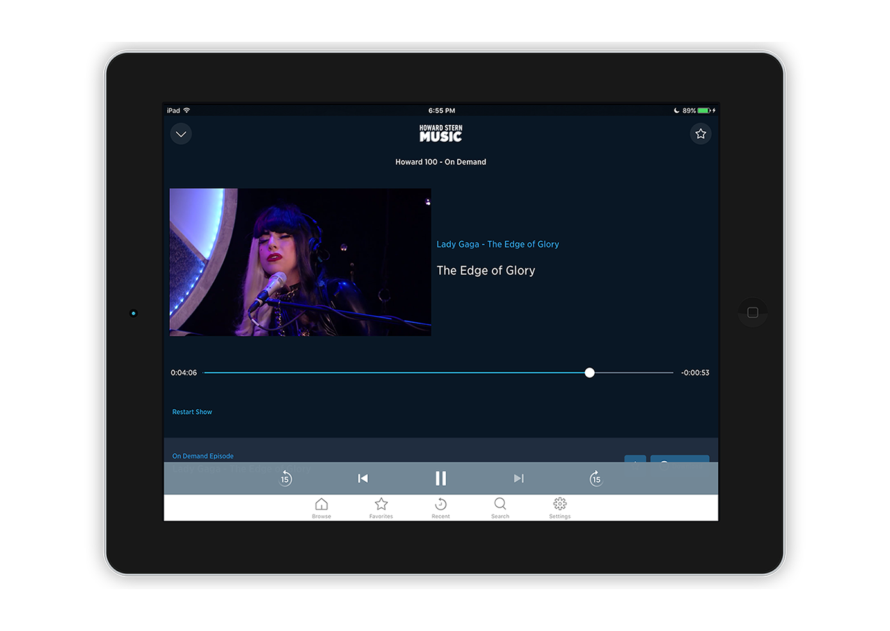Open the Lady Gaga performance video thumbnail
The width and height of the screenshot is (890, 631).
tap(300, 262)
